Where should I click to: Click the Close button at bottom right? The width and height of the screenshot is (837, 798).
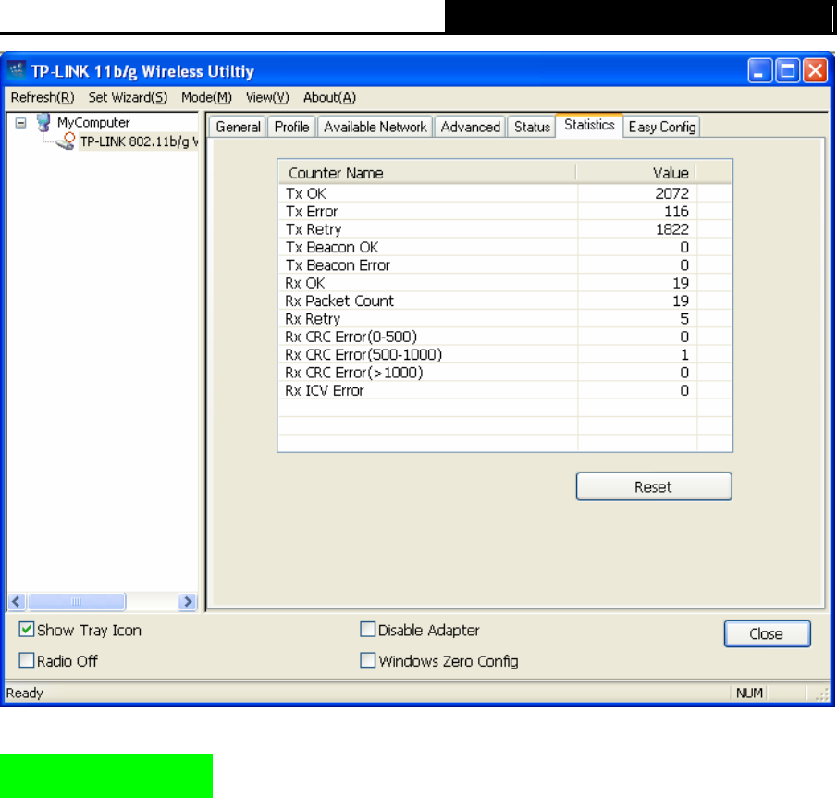click(x=767, y=634)
